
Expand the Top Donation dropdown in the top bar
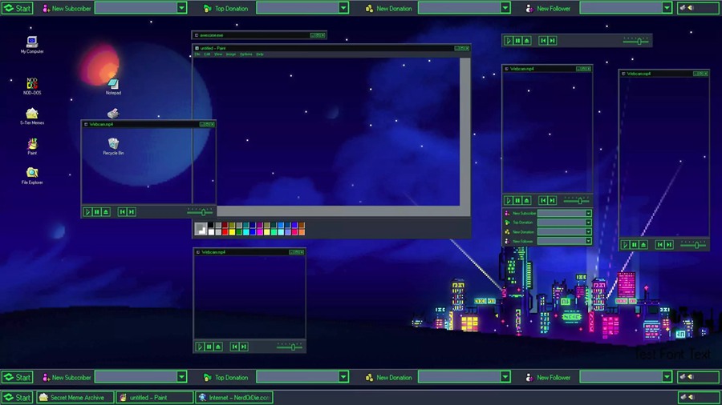pos(343,8)
